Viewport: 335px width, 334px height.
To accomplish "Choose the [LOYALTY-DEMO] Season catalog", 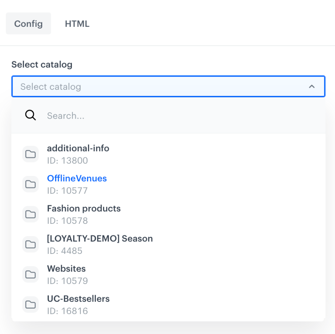I will 100,239.
